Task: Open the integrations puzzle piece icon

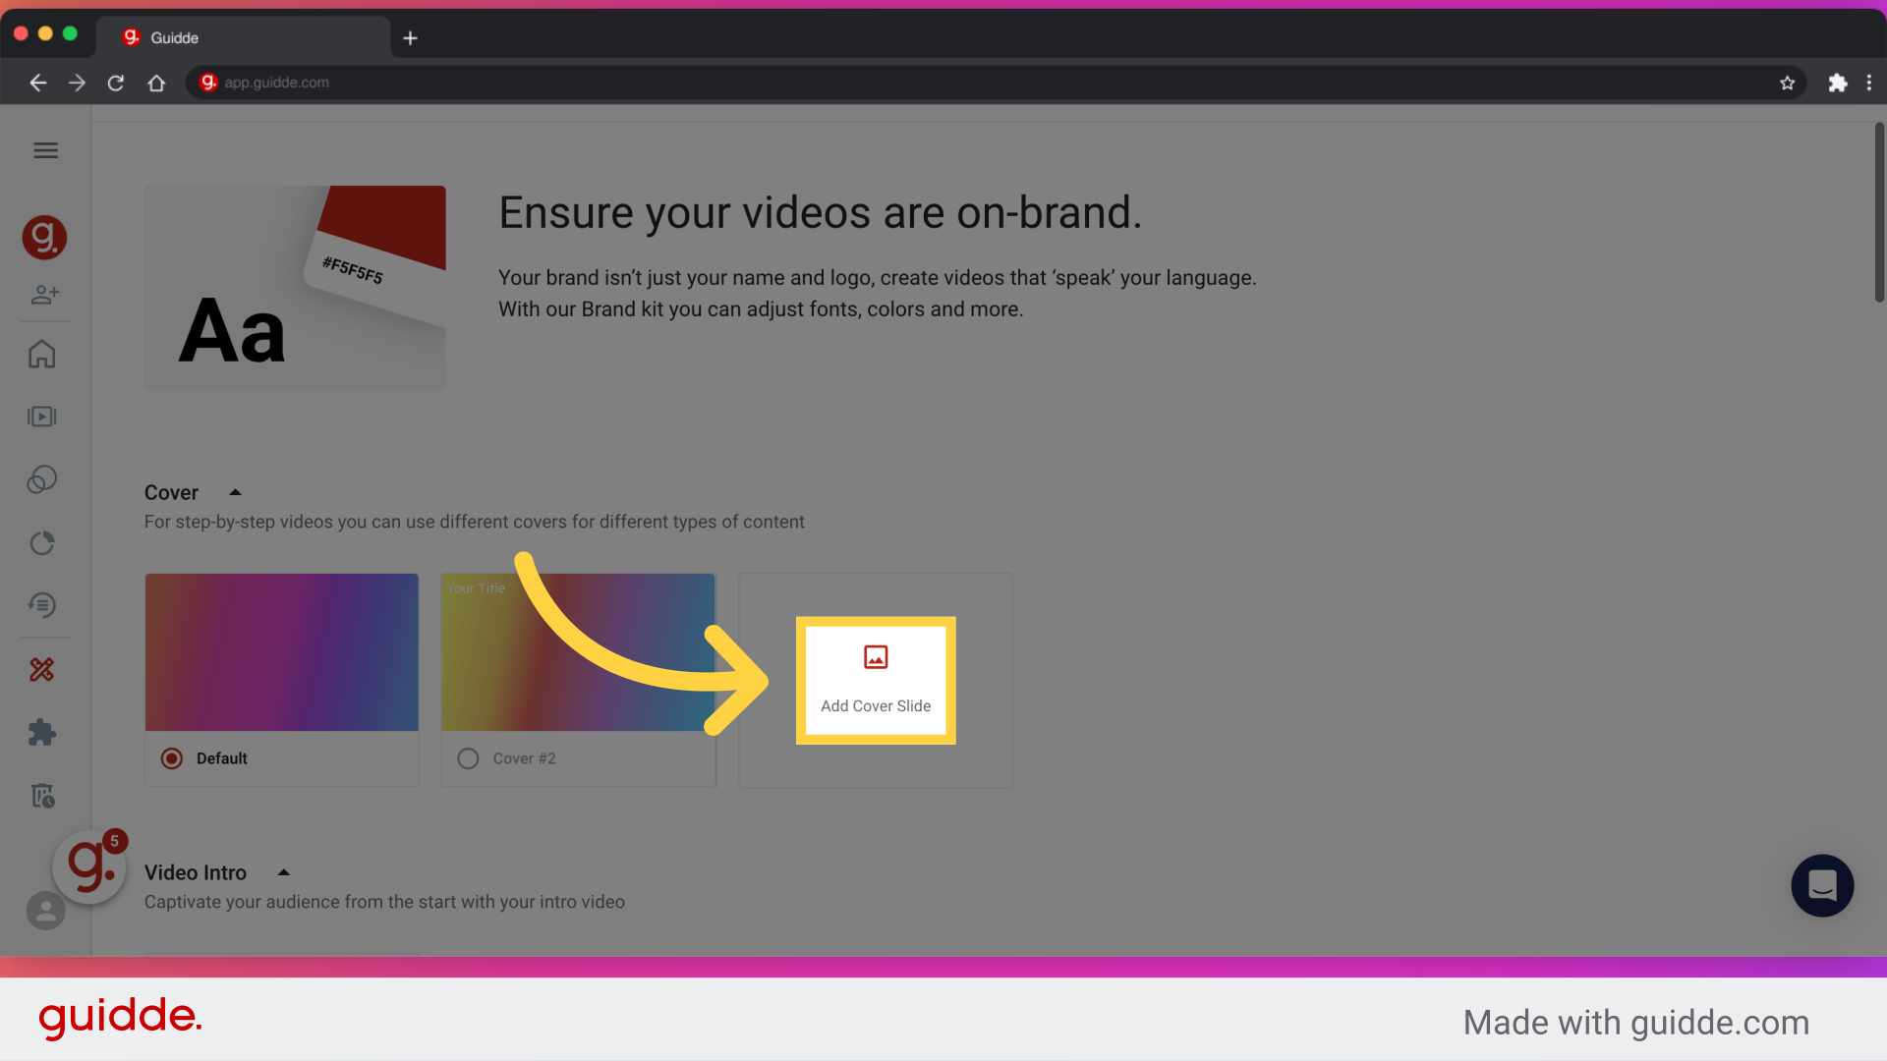Action: point(43,732)
